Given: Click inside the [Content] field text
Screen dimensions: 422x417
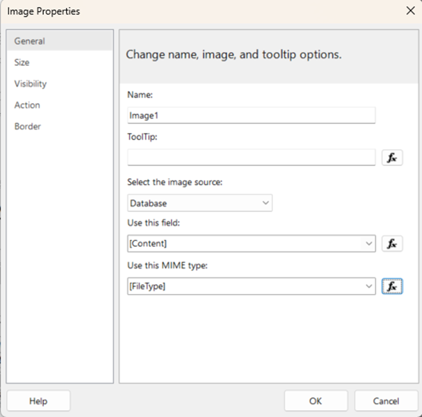Looking at the screenshot, I should [243, 244].
